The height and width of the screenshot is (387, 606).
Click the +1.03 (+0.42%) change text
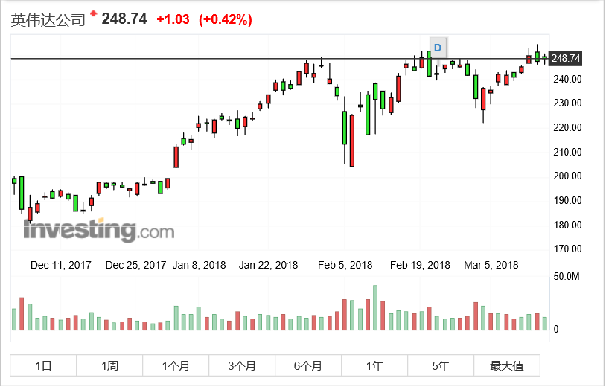(x=204, y=20)
